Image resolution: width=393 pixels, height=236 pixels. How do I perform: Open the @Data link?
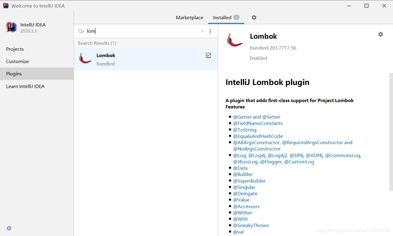click(240, 168)
